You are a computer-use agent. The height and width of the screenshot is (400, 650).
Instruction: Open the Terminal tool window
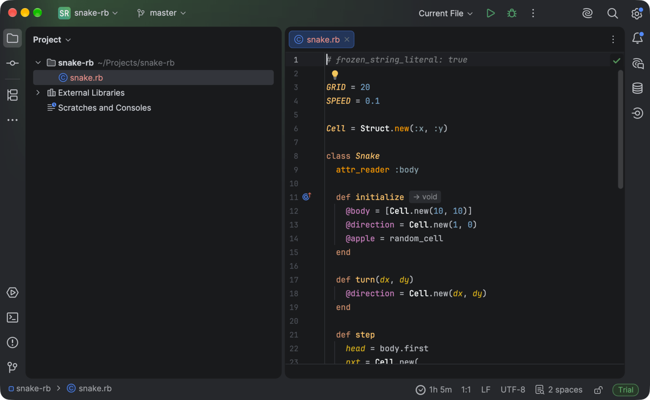12,317
